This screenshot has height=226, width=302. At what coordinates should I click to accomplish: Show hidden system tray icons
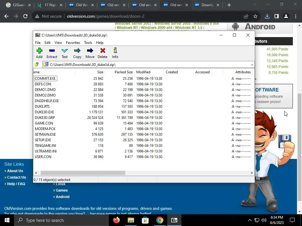(250, 220)
